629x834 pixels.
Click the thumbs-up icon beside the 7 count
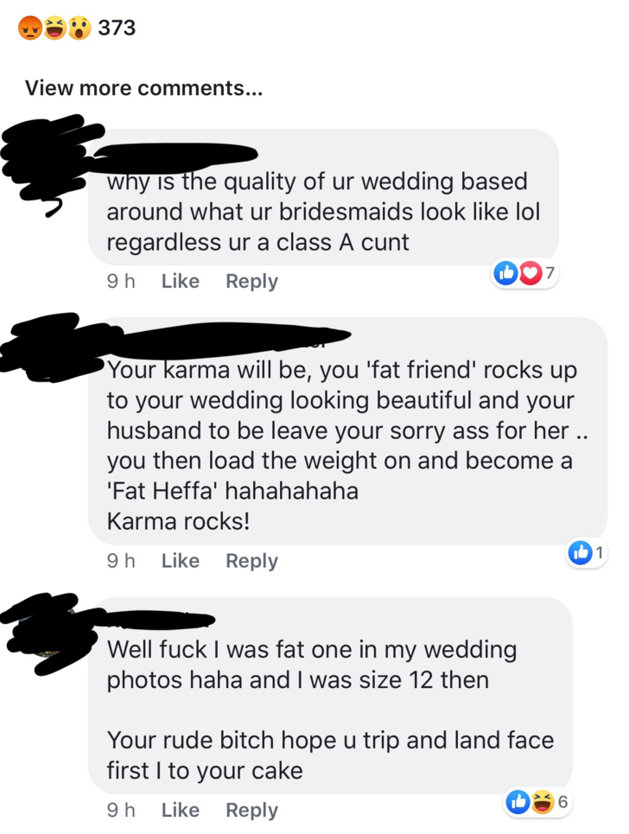coord(505,273)
